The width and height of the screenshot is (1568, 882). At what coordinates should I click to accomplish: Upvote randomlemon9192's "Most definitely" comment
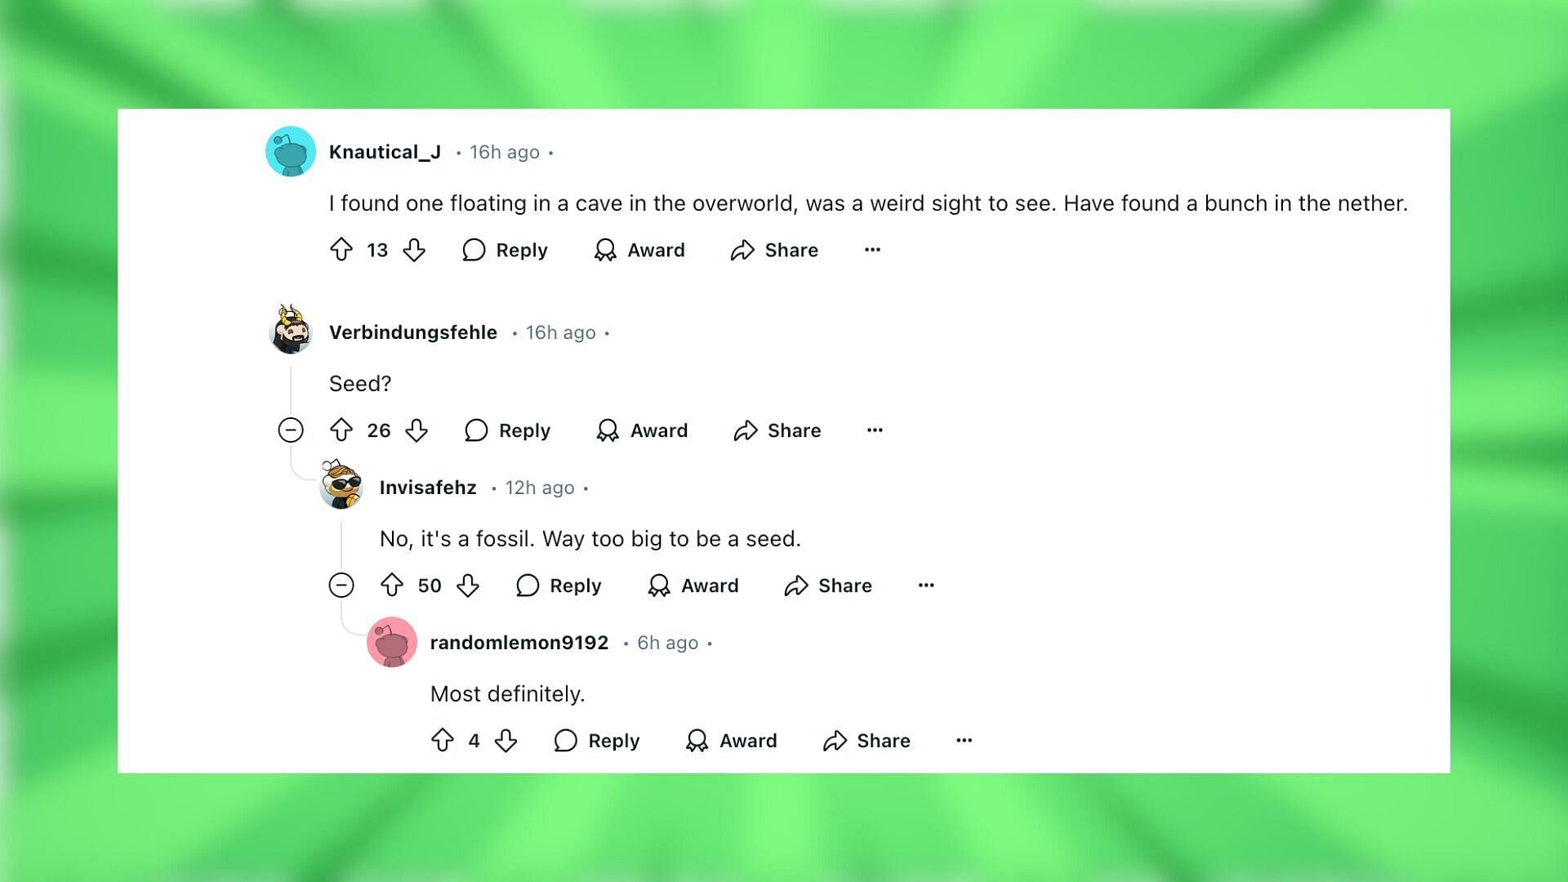443,741
